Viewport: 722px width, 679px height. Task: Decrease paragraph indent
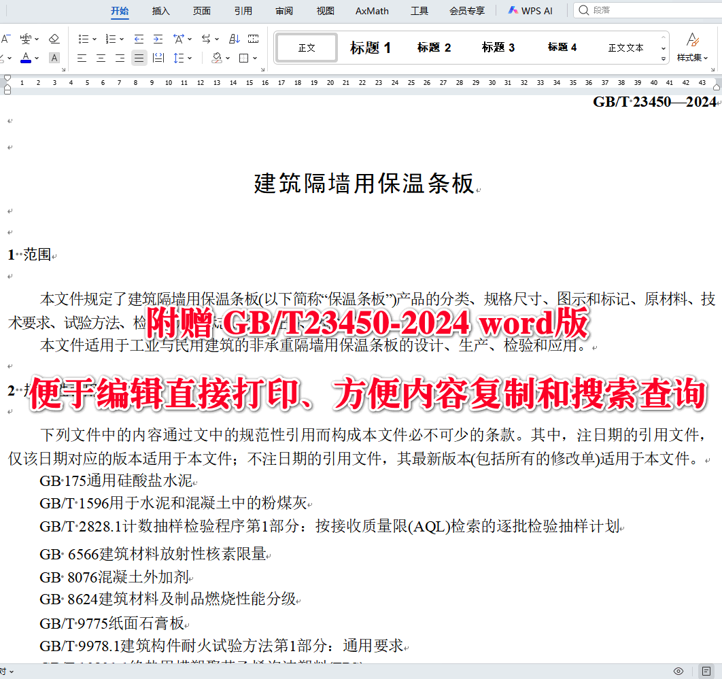point(138,38)
